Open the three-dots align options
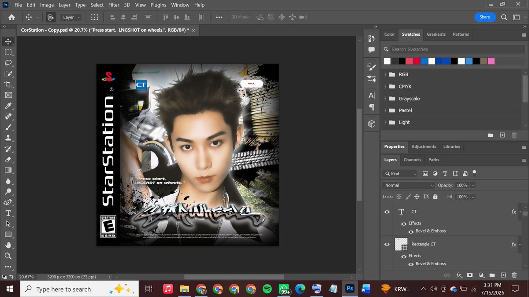This screenshot has width=529, height=297. coord(219,17)
